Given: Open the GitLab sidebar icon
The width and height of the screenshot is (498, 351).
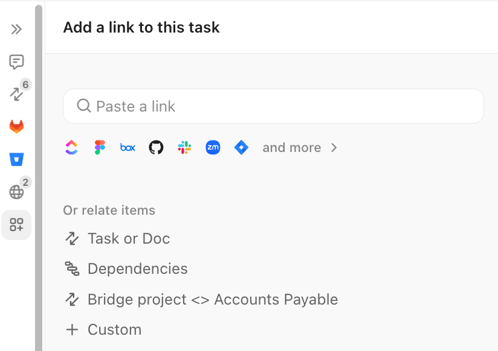Looking at the screenshot, I should point(17,127).
